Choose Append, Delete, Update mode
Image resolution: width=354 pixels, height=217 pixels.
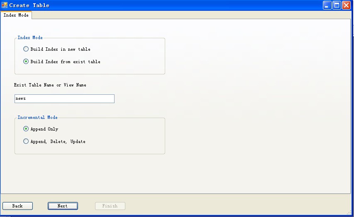point(54,141)
